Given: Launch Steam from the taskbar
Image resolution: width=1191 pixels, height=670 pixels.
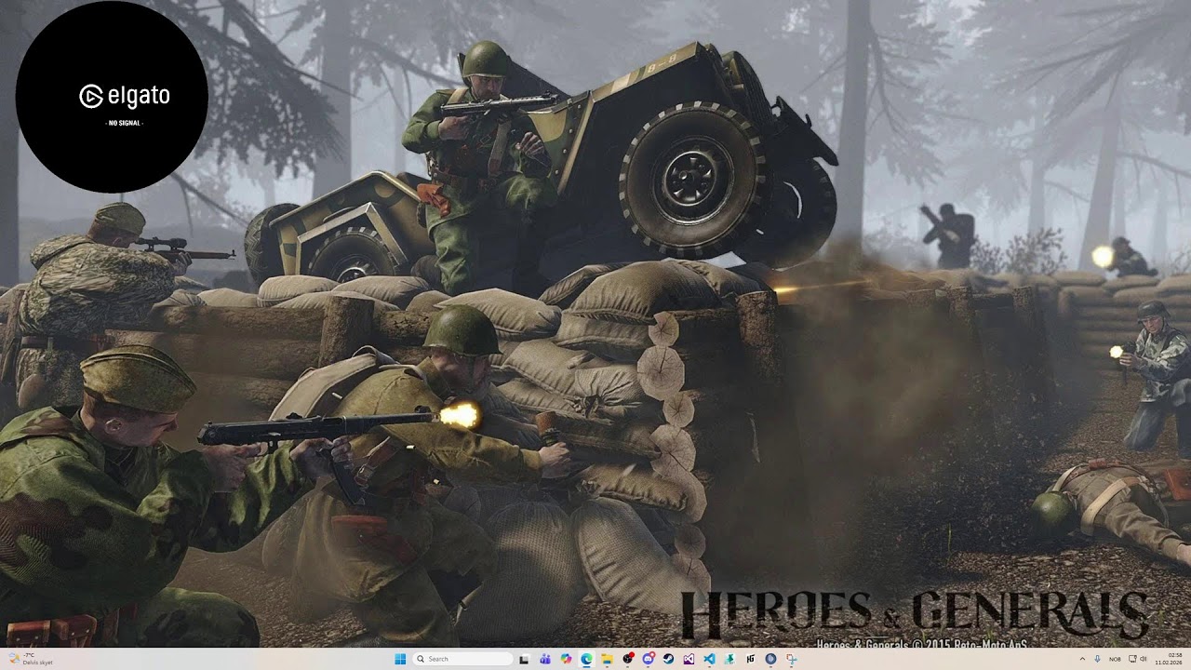Looking at the screenshot, I should pyautogui.click(x=669, y=659).
